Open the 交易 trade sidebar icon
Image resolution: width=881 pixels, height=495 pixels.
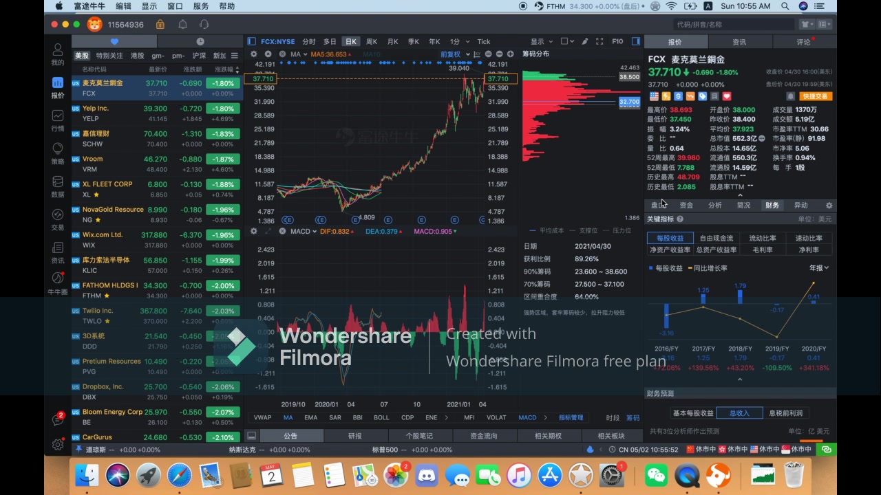58,220
